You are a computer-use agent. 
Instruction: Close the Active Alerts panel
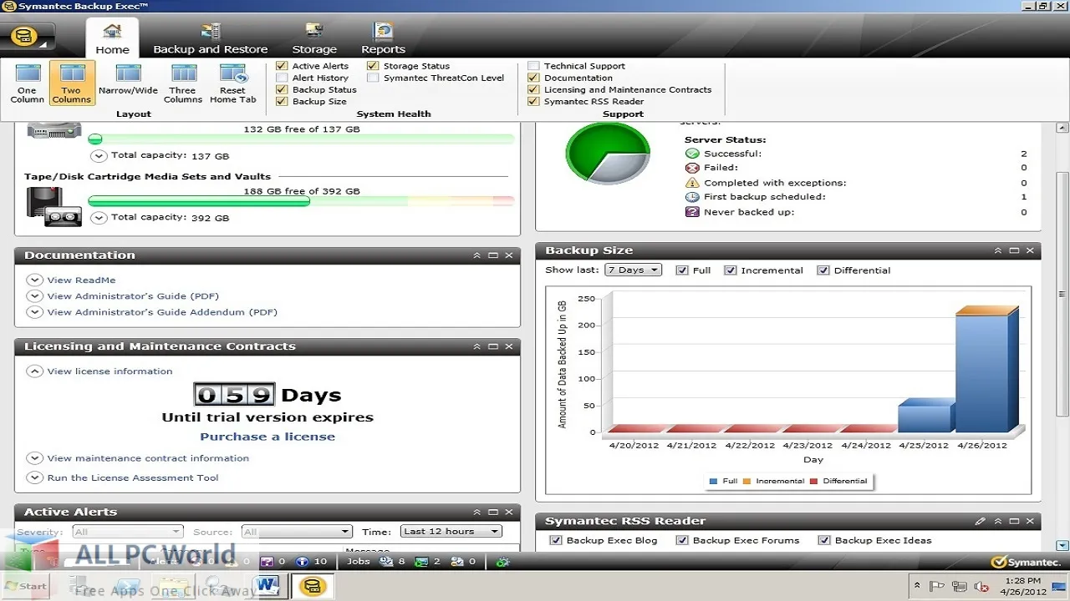tap(509, 512)
